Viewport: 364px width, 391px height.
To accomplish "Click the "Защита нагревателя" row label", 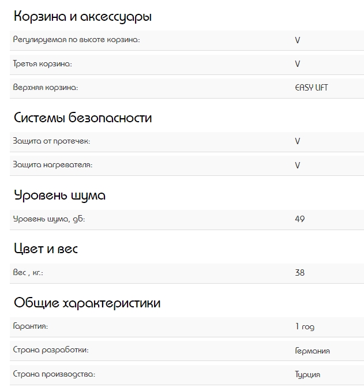I will point(52,165).
